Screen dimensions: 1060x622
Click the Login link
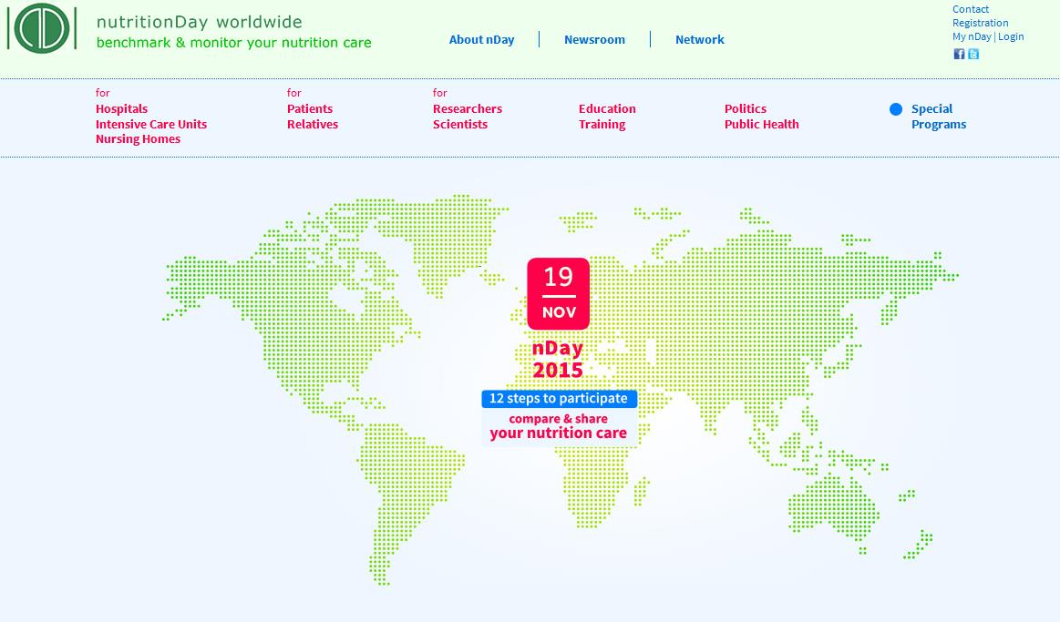[x=1011, y=37]
